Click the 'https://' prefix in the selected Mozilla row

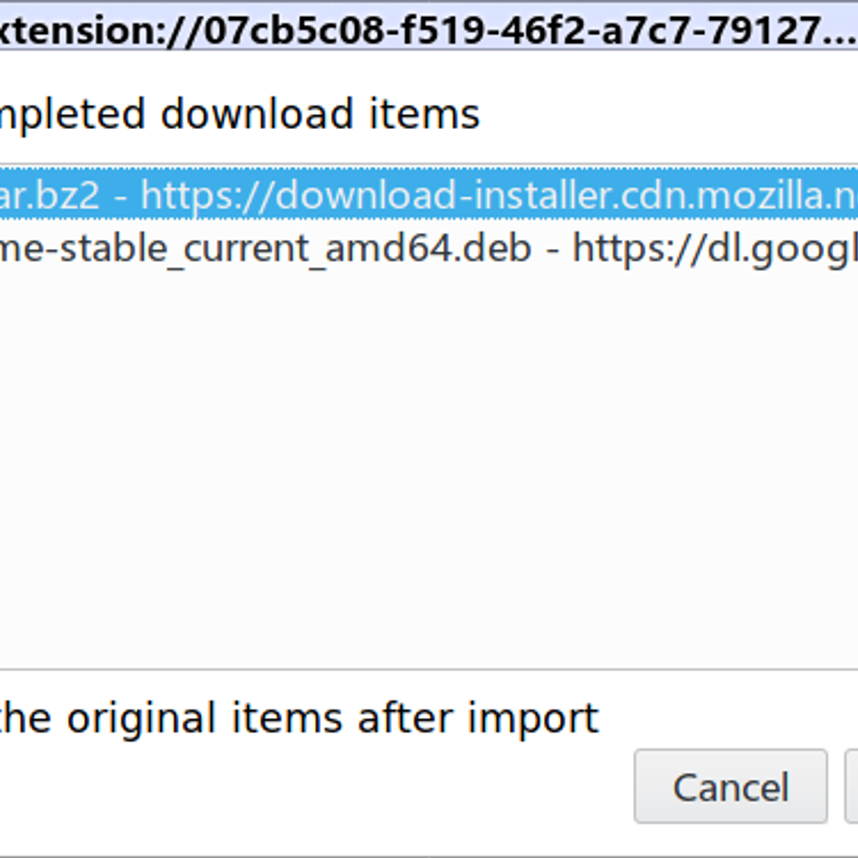[208, 195]
